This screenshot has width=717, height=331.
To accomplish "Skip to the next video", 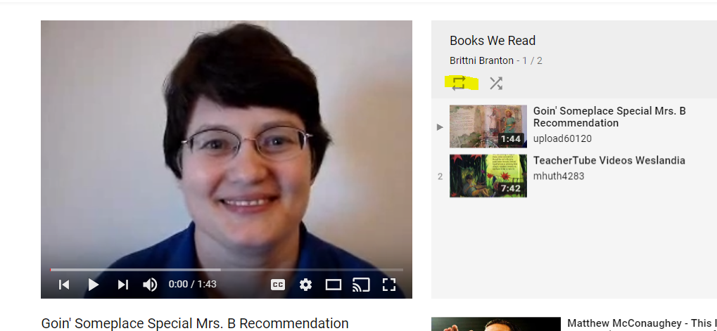I will tap(122, 285).
